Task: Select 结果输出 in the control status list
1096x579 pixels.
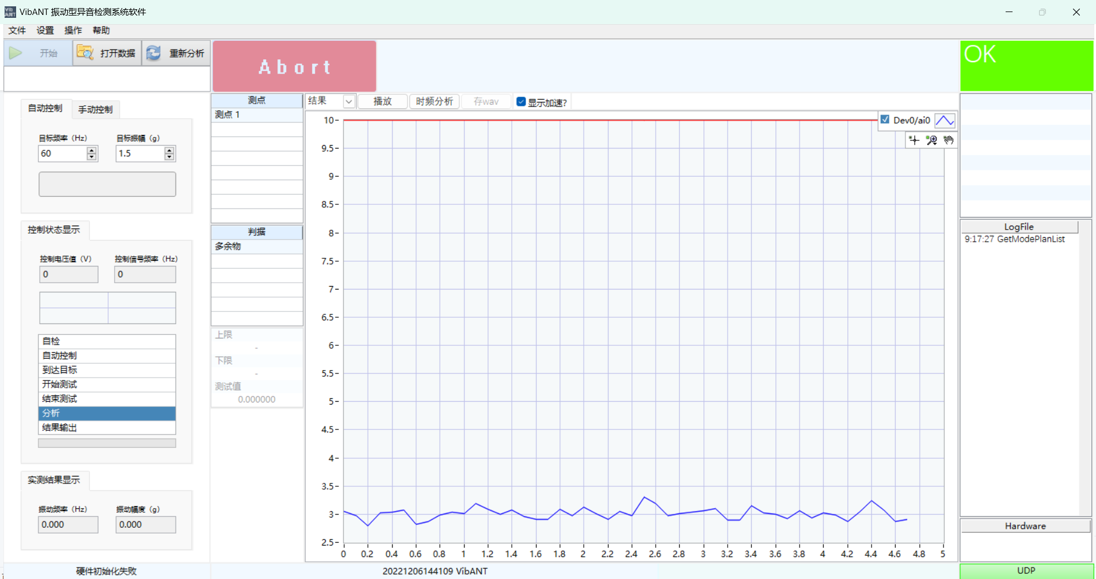Action: pyautogui.click(x=106, y=428)
